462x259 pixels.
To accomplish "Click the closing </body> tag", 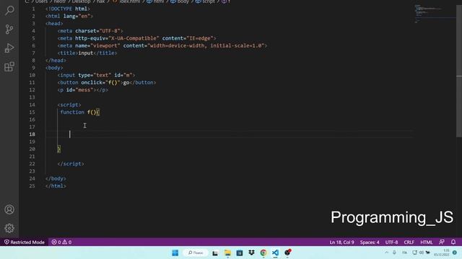I will pyautogui.click(x=56, y=178).
